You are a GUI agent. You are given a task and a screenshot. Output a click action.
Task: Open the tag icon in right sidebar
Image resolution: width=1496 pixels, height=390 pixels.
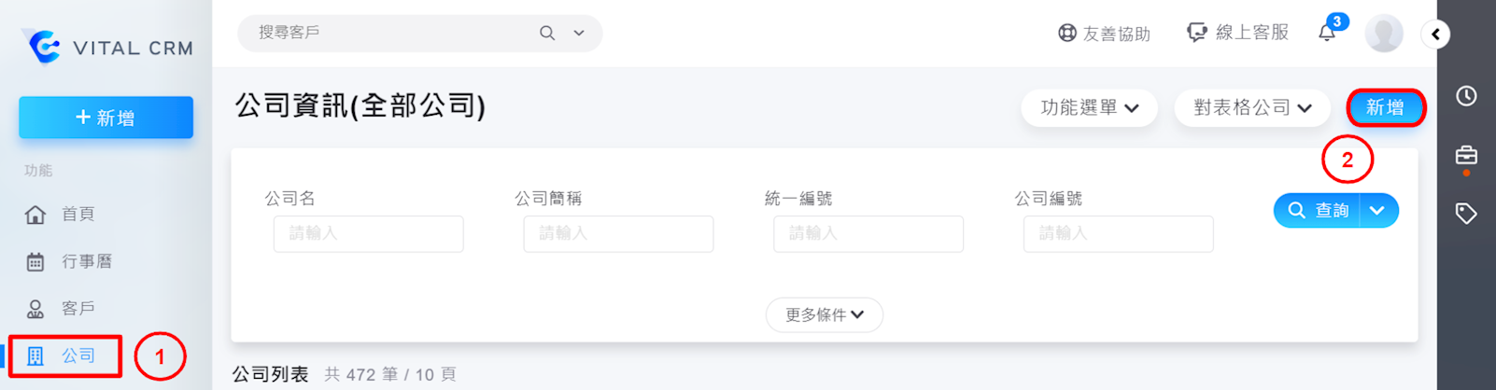click(1466, 214)
